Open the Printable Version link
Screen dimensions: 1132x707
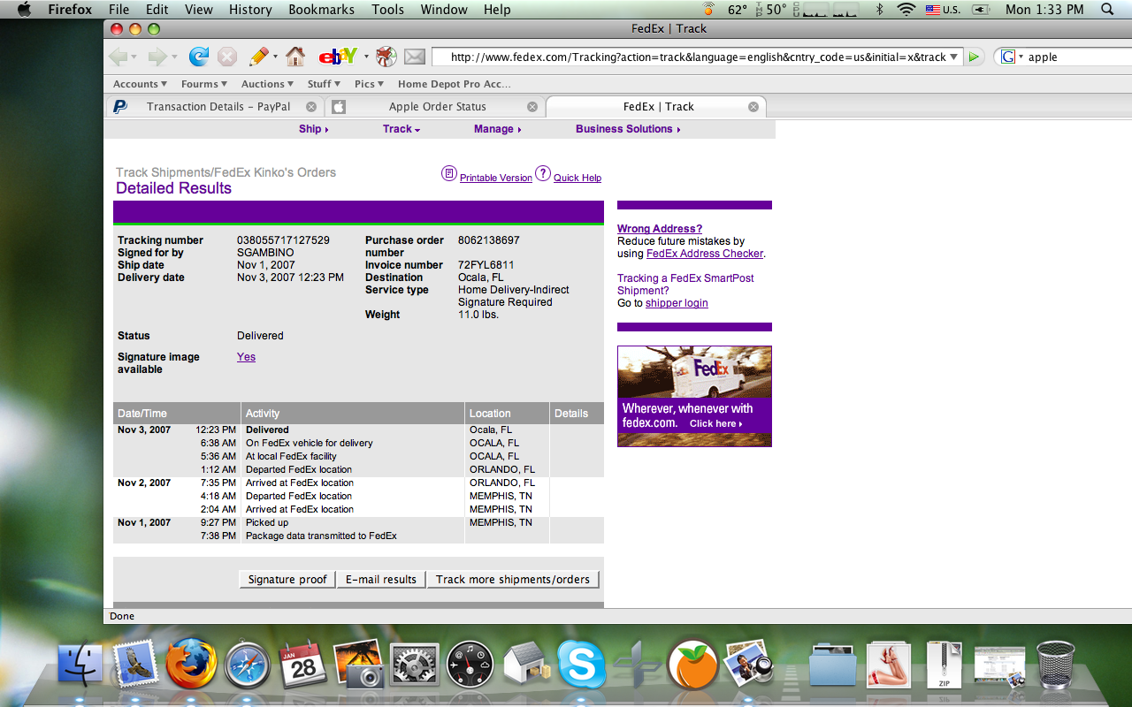496,178
